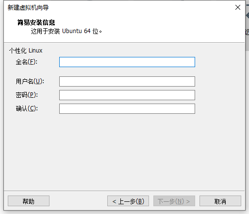Click the 用户名(U): label text
This screenshot has height=214, width=249.
[30, 81]
